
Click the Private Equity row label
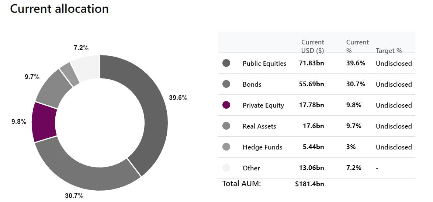pos(263,105)
